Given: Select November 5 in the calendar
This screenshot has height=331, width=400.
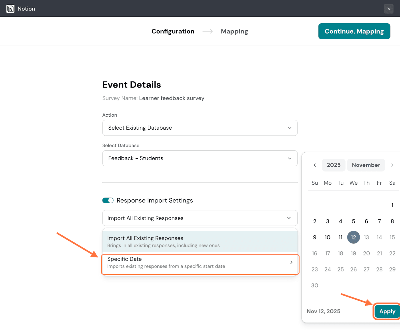Looking at the screenshot, I should [353, 221].
